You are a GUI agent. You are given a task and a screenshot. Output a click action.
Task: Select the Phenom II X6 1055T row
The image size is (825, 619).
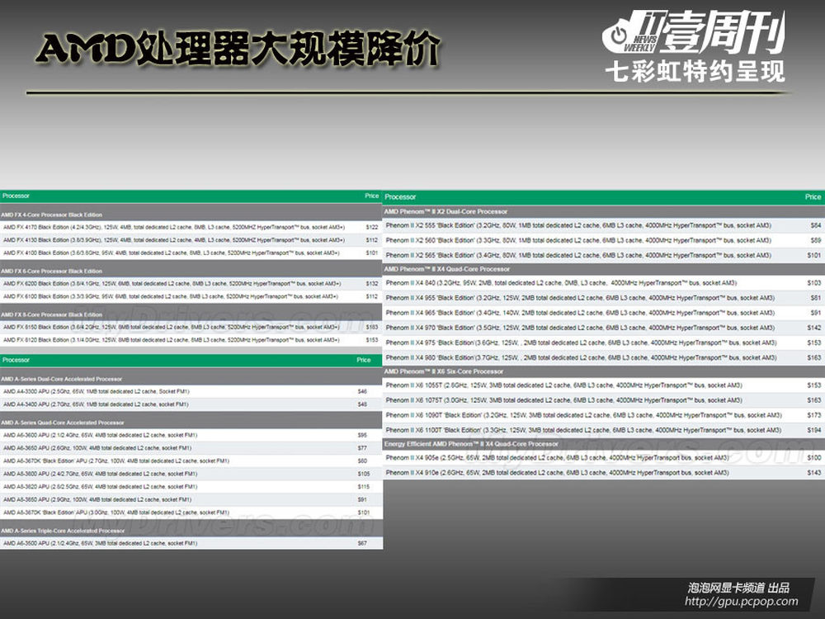[604, 385]
